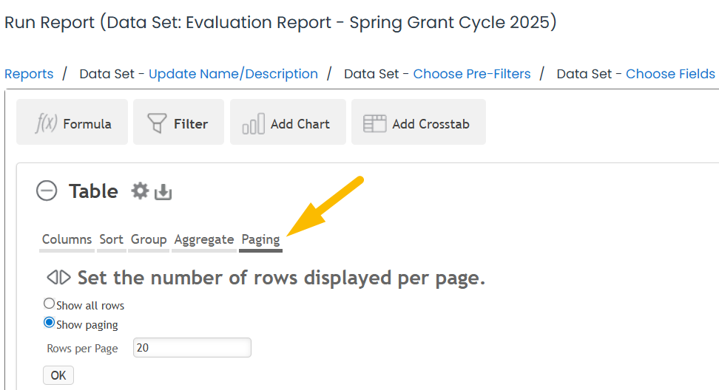Open the Formula tool
The width and height of the screenshot is (719, 390).
click(72, 122)
